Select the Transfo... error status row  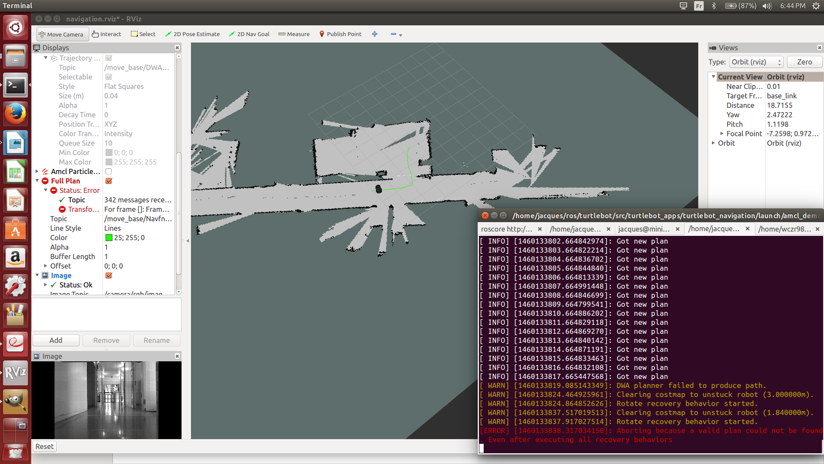103,209
